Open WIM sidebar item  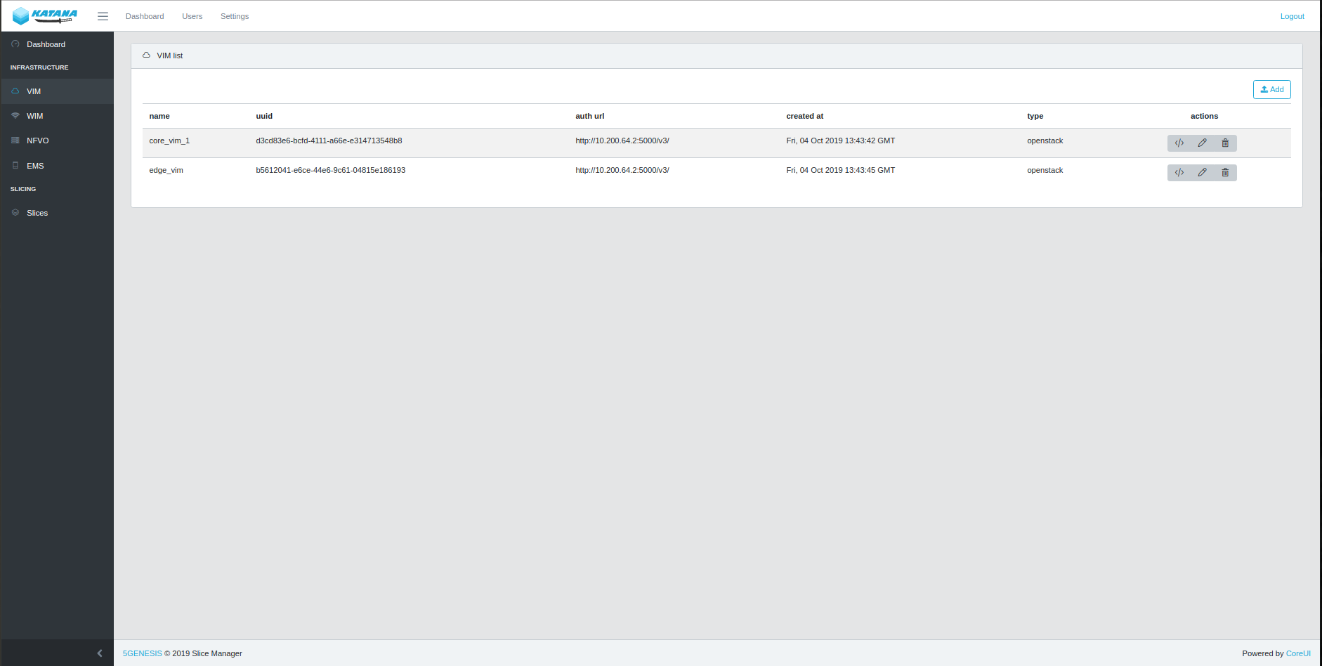click(x=57, y=116)
